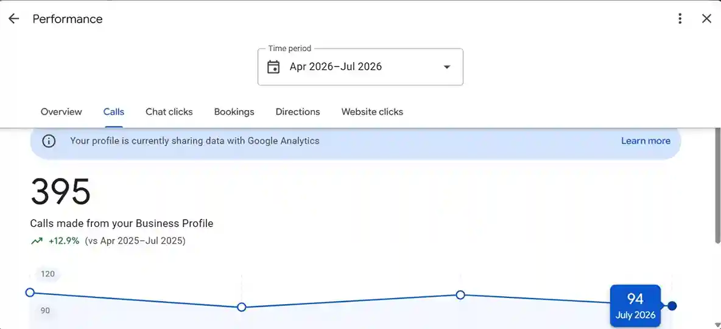
Task: Open the three-dot more options menu
Action: pyautogui.click(x=680, y=19)
